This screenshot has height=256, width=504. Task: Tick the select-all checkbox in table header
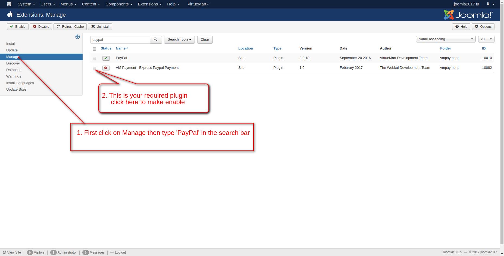[94, 49]
